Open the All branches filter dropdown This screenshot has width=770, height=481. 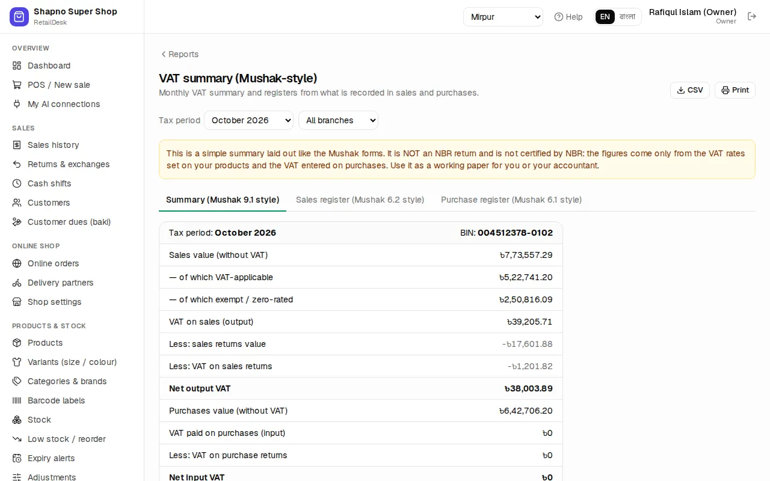click(x=338, y=120)
